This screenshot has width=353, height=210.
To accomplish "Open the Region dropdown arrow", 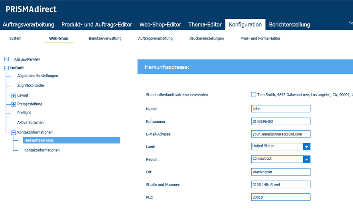I will (x=307, y=159).
